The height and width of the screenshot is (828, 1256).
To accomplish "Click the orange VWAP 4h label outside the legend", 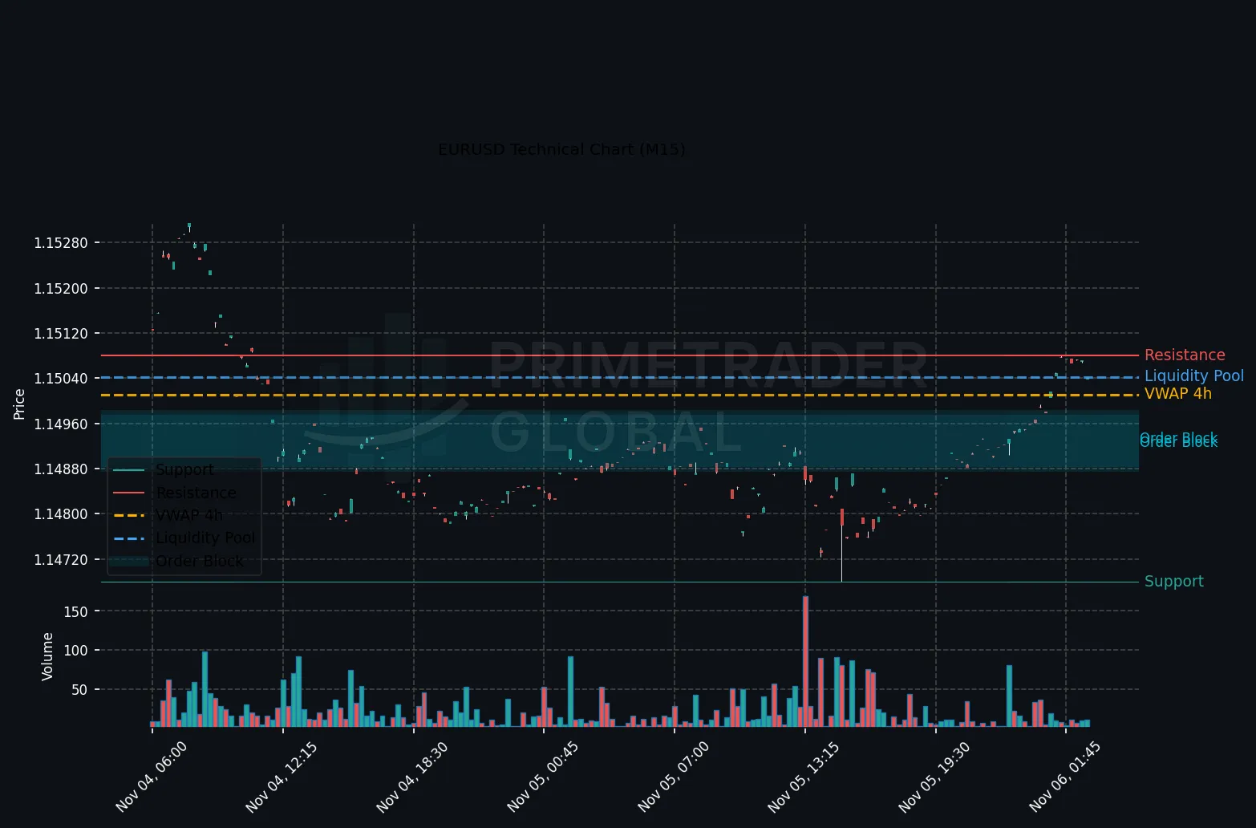I will pyautogui.click(x=1178, y=394).
